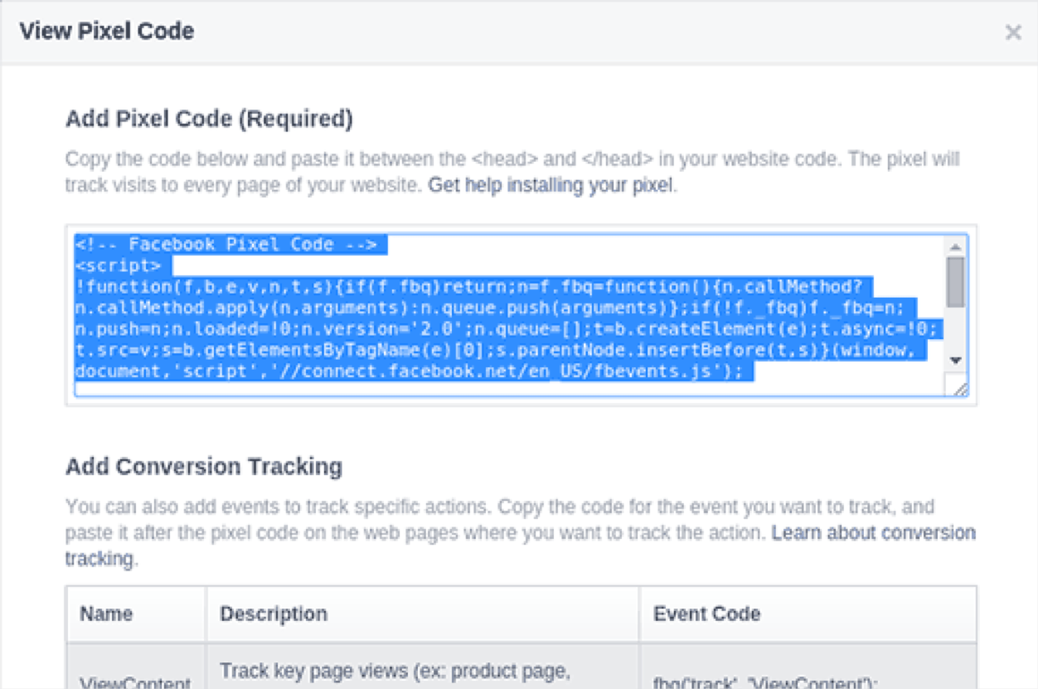The height and width of the screenshot is (689, 1038).
Task: Click the Add Pixel Code (Required) heading
Action: [x=209, y=119]
